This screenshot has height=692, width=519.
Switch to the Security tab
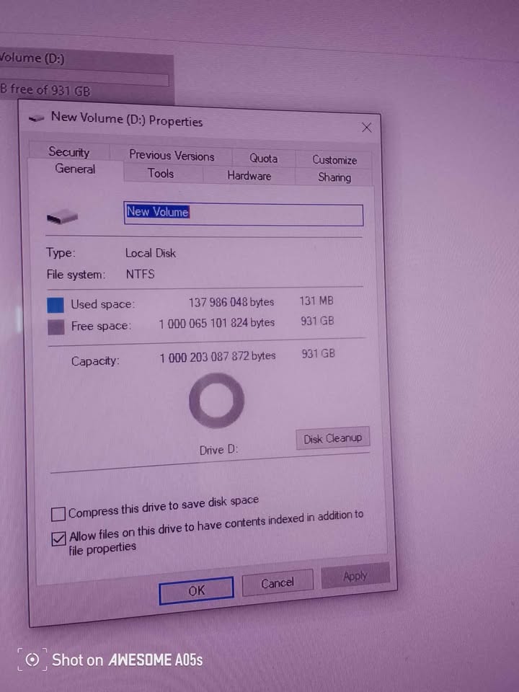(x=69, y=152)
